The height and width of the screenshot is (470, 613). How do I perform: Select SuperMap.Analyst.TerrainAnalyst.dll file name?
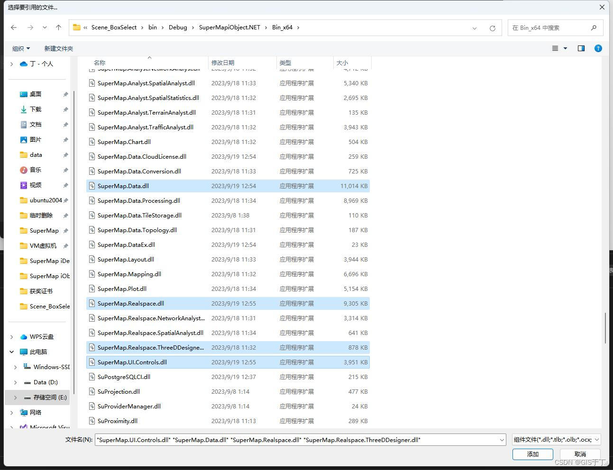pos(146,112)
